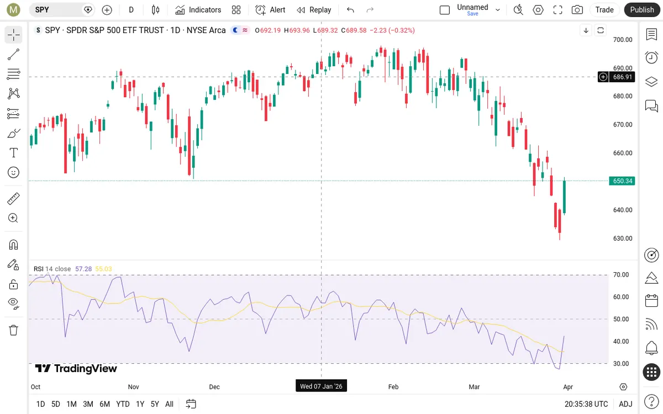The width and height of the screenshot is (663, 414).
Task: Open the Pine editor panel icon
Action: click(652, 277)
